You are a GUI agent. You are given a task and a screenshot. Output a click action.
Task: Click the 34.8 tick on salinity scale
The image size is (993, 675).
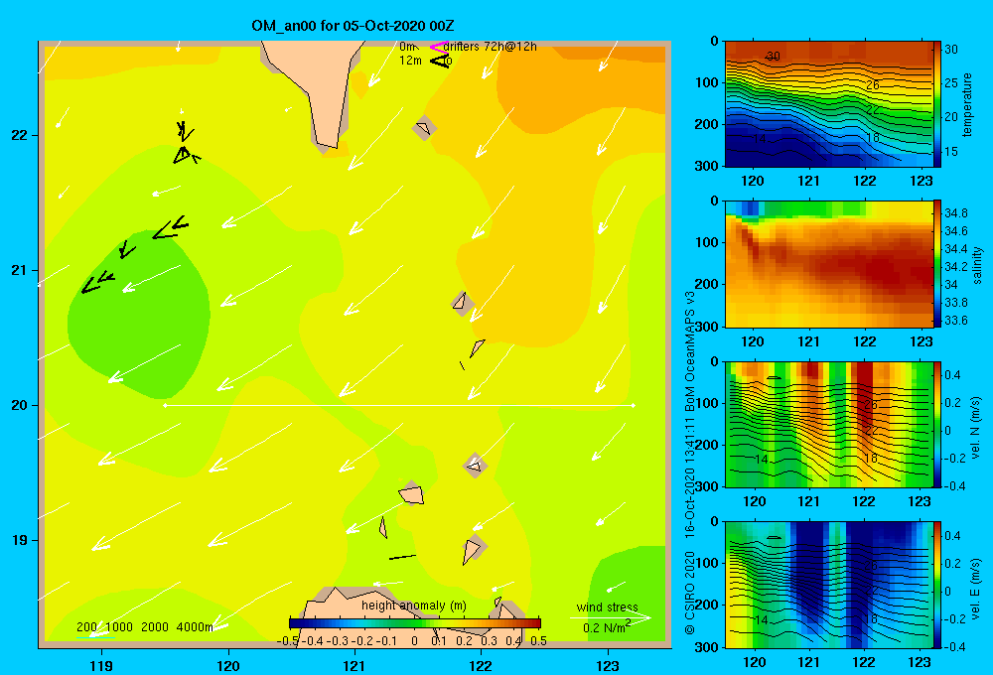click(x=955, y=212)
